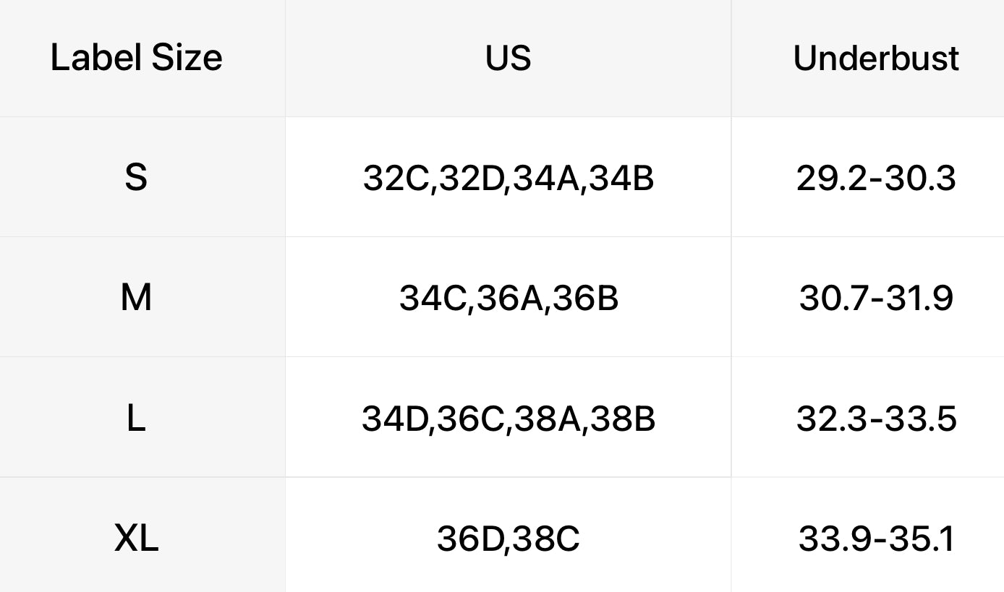
Task: Select the XL label size cell
Action: click(x=136, y=539)
